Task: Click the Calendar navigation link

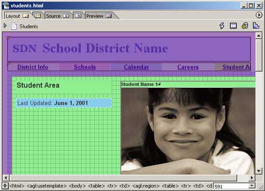Action: [136, 67]
